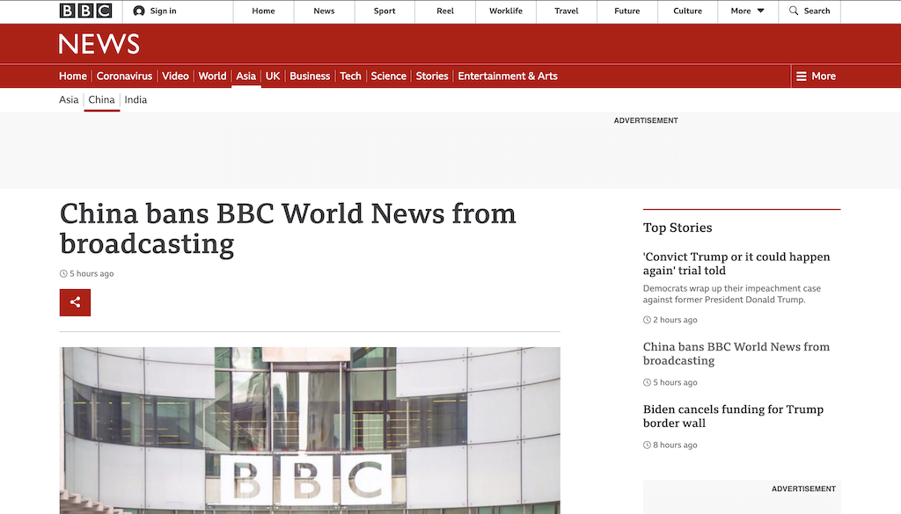The width and height of the screenshot is (901, 514).
Task: Select the World news section
Action: (x=212, y=76)
